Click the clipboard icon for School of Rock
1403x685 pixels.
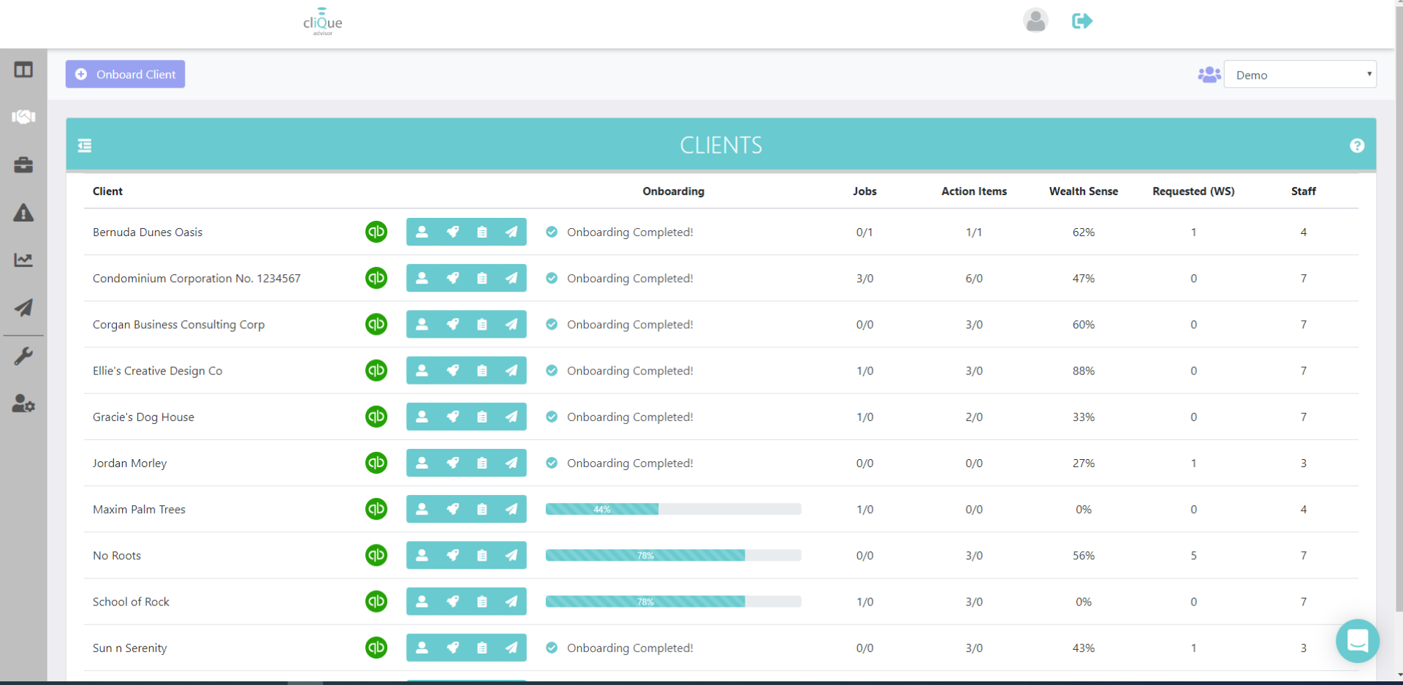482,601
